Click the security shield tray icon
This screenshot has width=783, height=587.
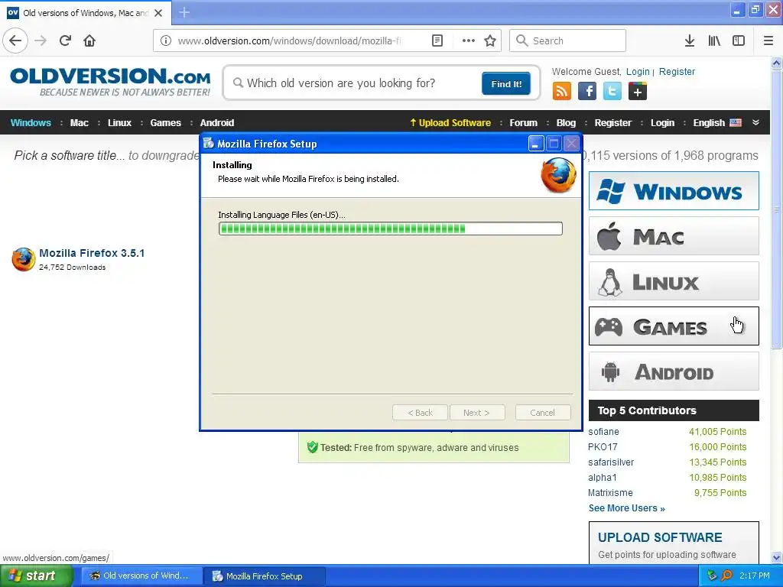click(x=713, y=576)
